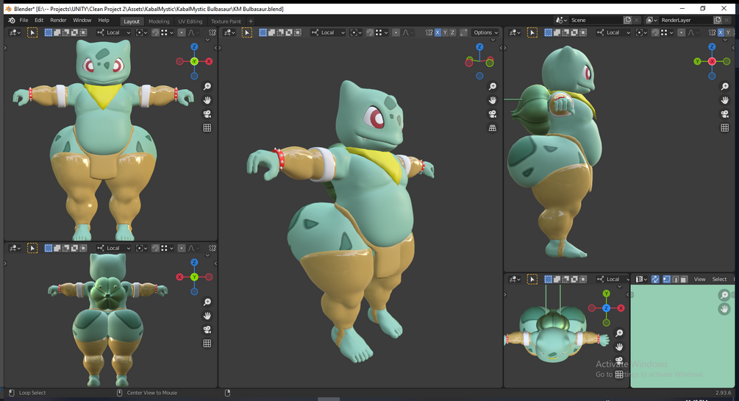739x401 pixels.
Task: Click the pan hand icon in the top-view viewport
Action: pyautogui.click(x=619, y=347)
